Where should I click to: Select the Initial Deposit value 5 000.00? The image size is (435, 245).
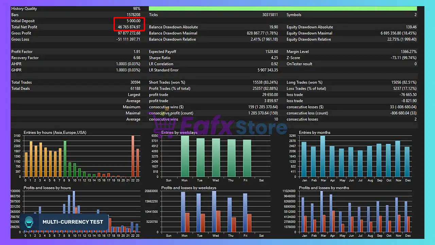(x=133, y=21)
